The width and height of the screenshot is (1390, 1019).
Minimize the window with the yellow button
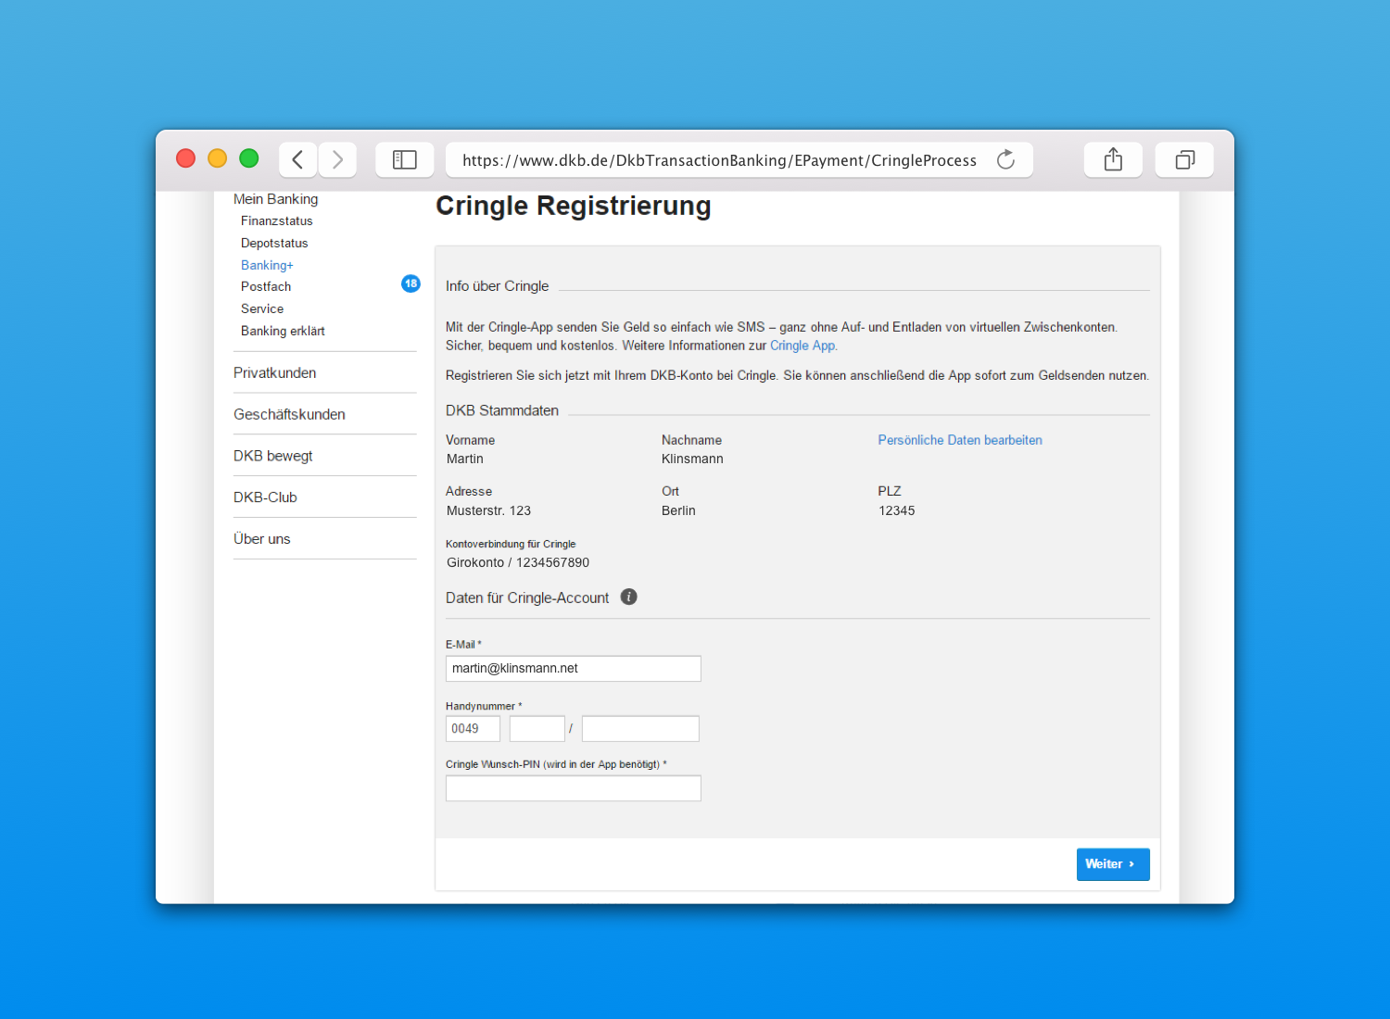click(x=218, y=158)
